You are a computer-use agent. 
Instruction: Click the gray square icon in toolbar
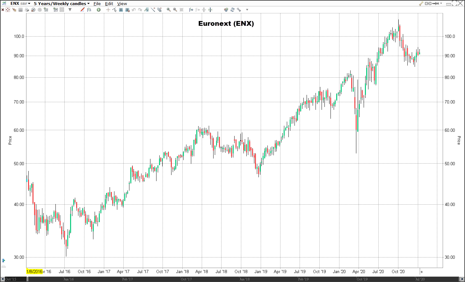click(62, 10)
